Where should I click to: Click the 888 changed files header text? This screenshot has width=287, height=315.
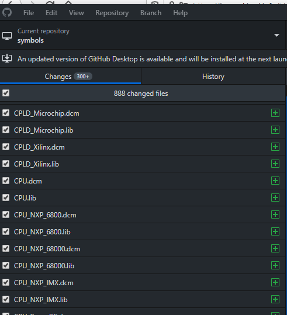tap(141, 94)
